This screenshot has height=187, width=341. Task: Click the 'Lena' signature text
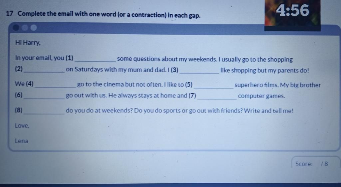pos(21,141)
